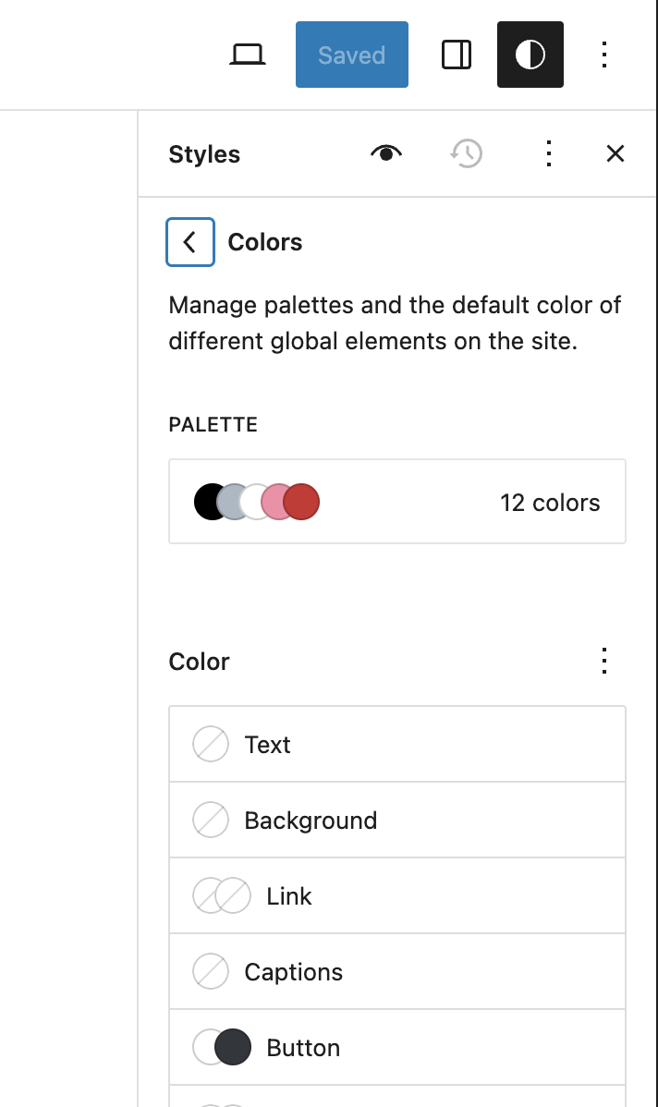
Task: Open the Styles book preview icon
Action: 385,153
